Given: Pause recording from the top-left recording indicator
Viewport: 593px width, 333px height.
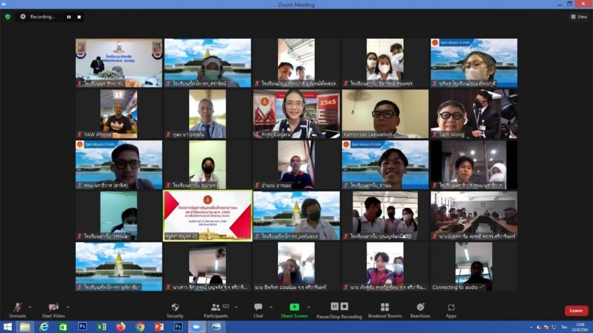Looking at the screenshot, I should point(69,16).
